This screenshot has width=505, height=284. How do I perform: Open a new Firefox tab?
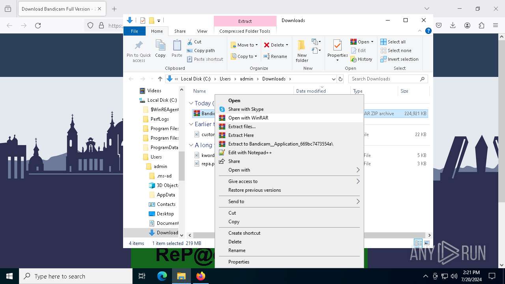tap(114, 9)
